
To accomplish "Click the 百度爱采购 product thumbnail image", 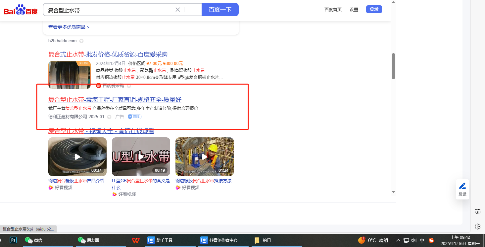I will 70,75.
